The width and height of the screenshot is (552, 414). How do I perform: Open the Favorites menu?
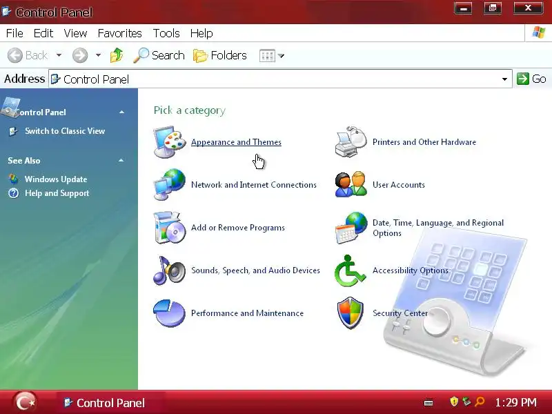click(x=119, y=33)
